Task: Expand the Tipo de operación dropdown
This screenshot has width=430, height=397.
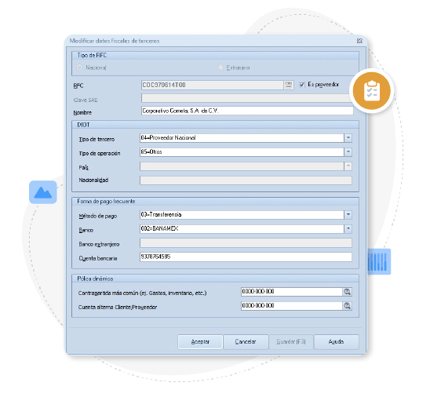Action: (348, 152)
